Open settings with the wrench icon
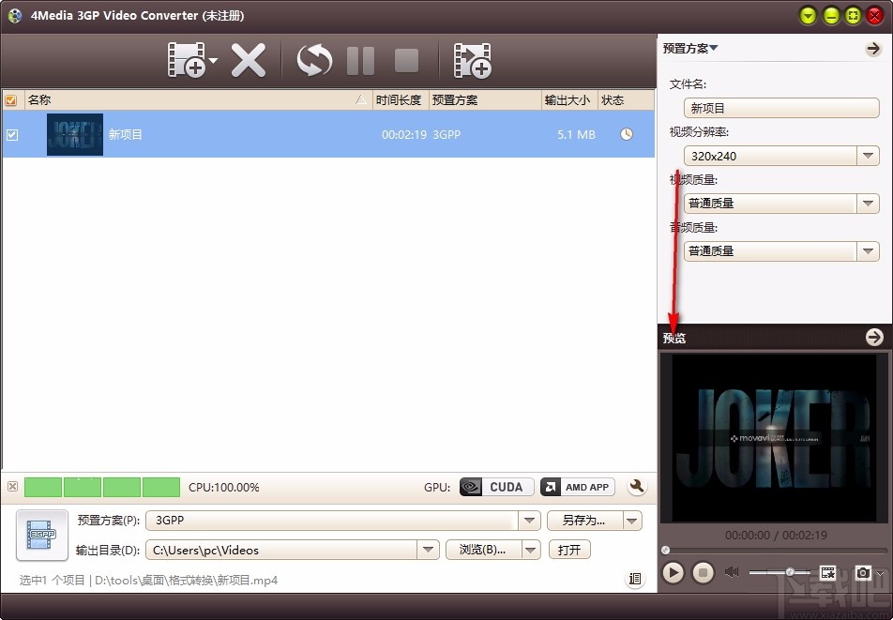This screenshot has width=893, height=620. tap(637, 487)
